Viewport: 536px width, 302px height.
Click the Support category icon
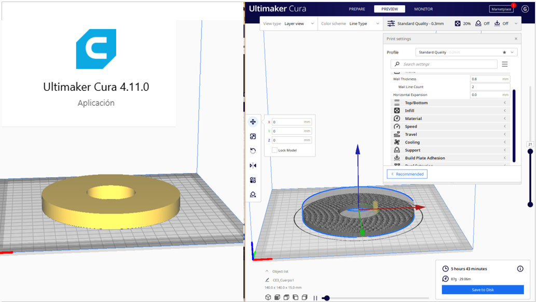(x=397, y=150)
